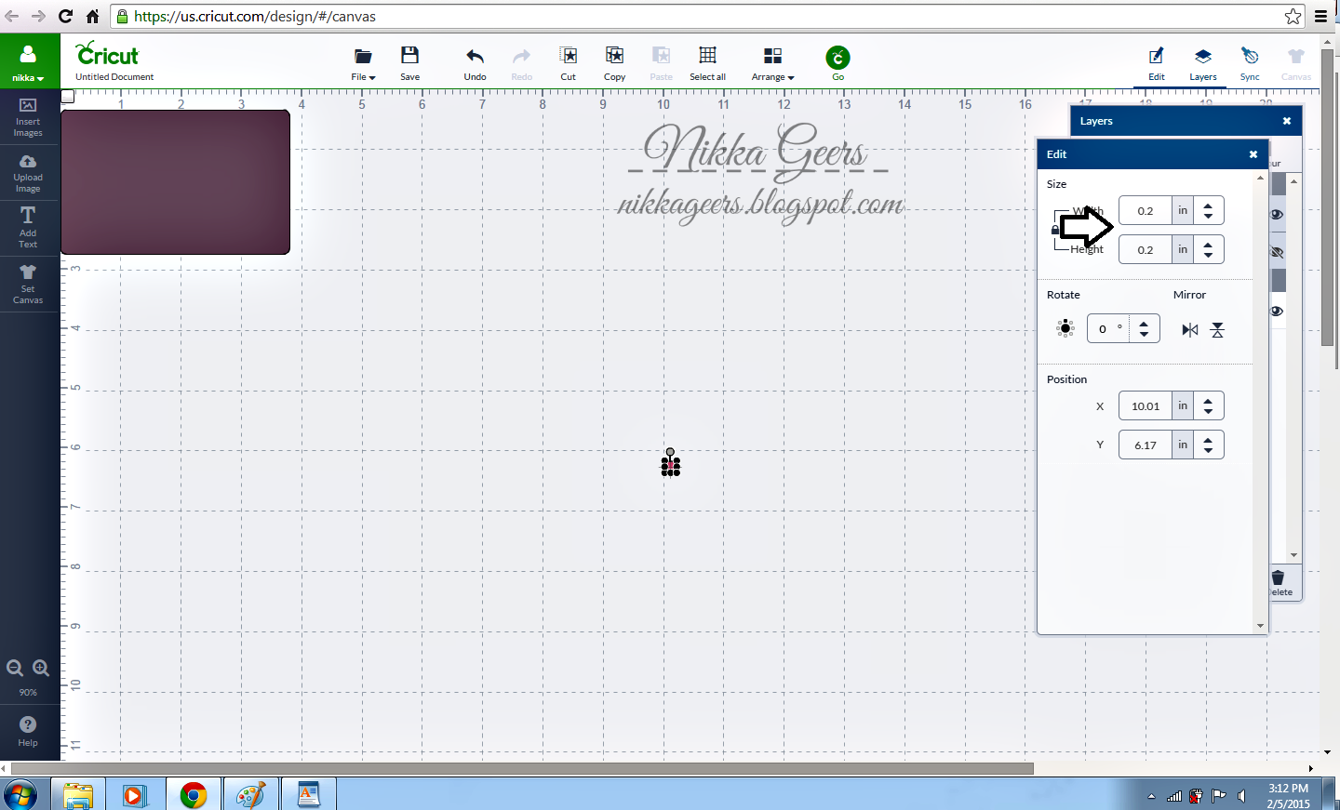Cut the selected shape
Screen dimensions: 1340x810
(x=568, y=61)
